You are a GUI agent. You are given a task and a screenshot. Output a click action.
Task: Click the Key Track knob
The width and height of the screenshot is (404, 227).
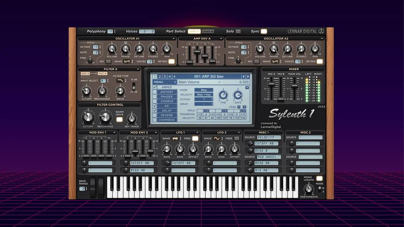(132, 119)
